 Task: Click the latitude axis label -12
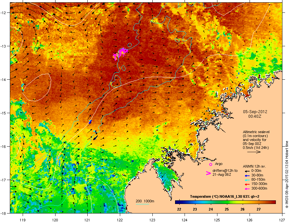(x=3, y=13)
